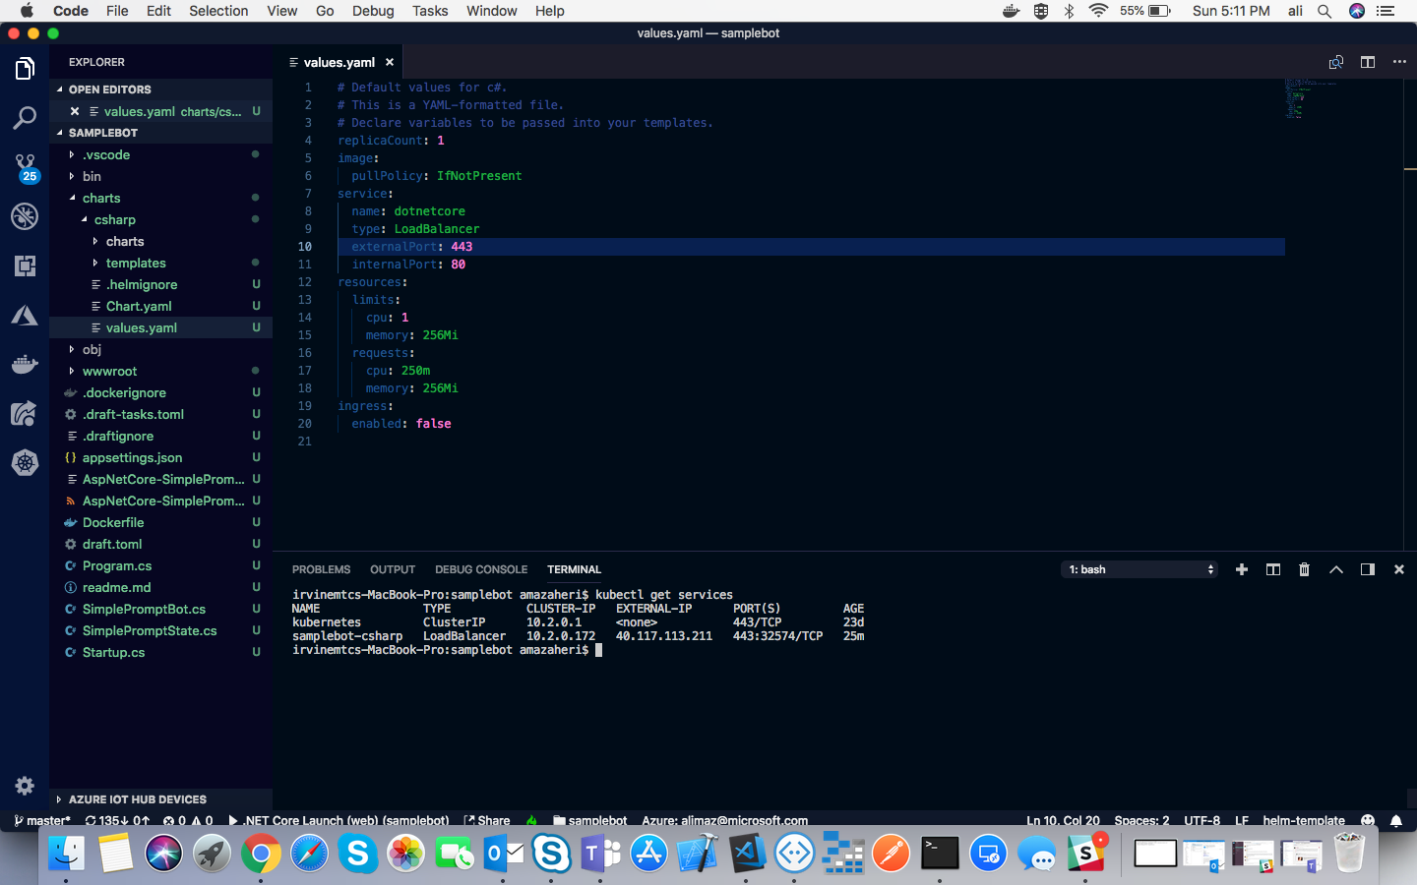
Task: Select the bash terminal dropdown
Action: click(x=1141, y=569)
